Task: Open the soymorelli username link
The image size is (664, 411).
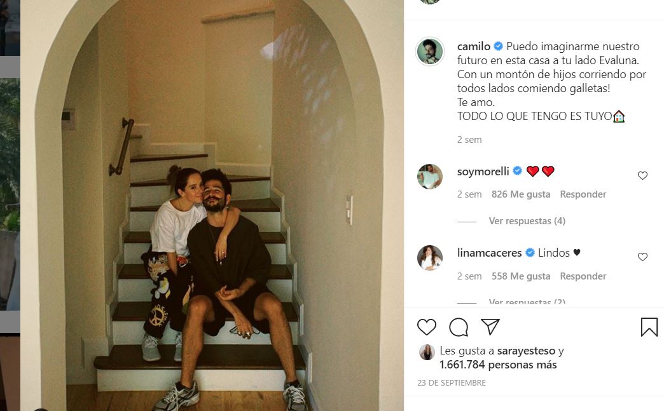Action: point(483,172)
